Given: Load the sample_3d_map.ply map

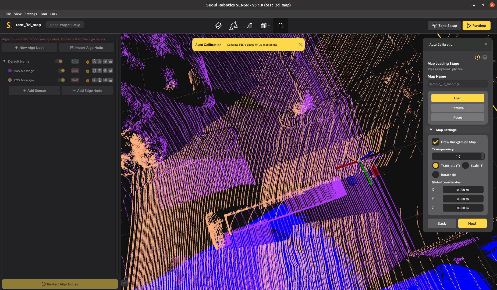Looking at the screenshot, I should (457, 98).
